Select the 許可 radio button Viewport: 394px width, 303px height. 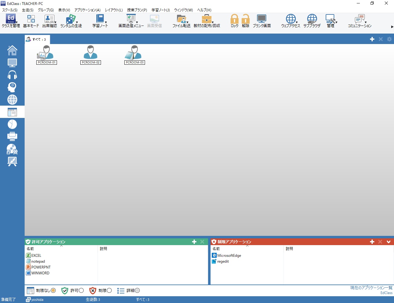point(81,290)
